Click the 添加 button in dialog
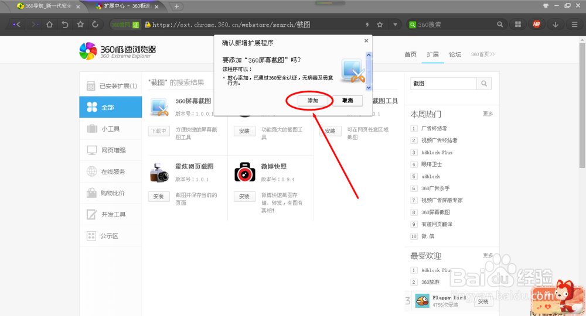This screenshot has width=586, height=316. pos(313,100)
